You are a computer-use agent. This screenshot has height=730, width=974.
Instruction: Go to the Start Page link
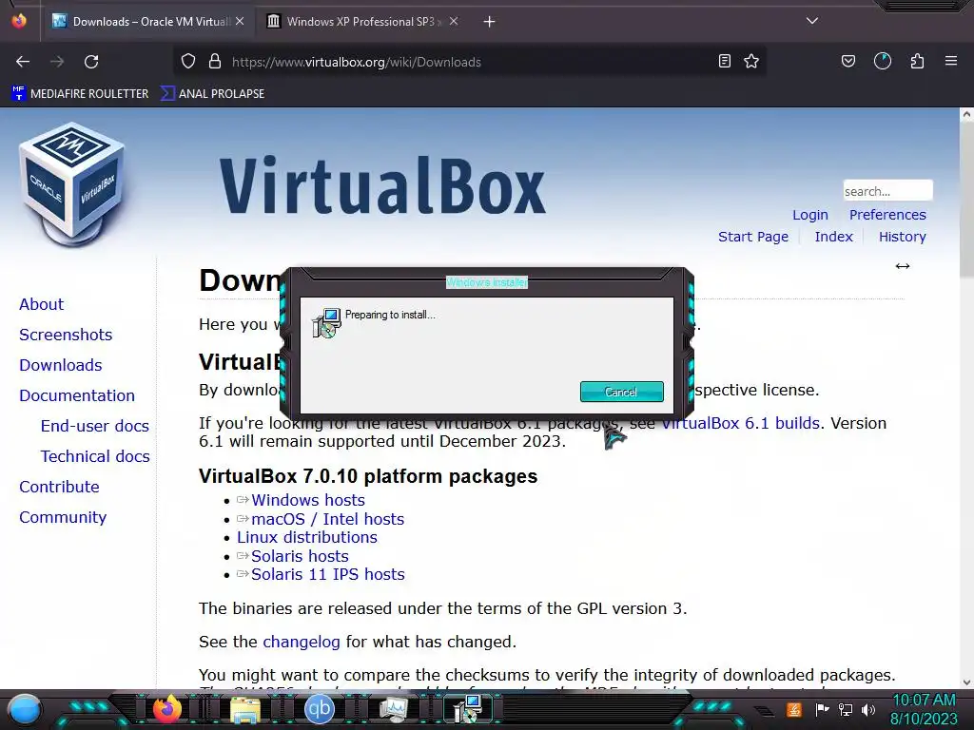click(x=753, y=237)
